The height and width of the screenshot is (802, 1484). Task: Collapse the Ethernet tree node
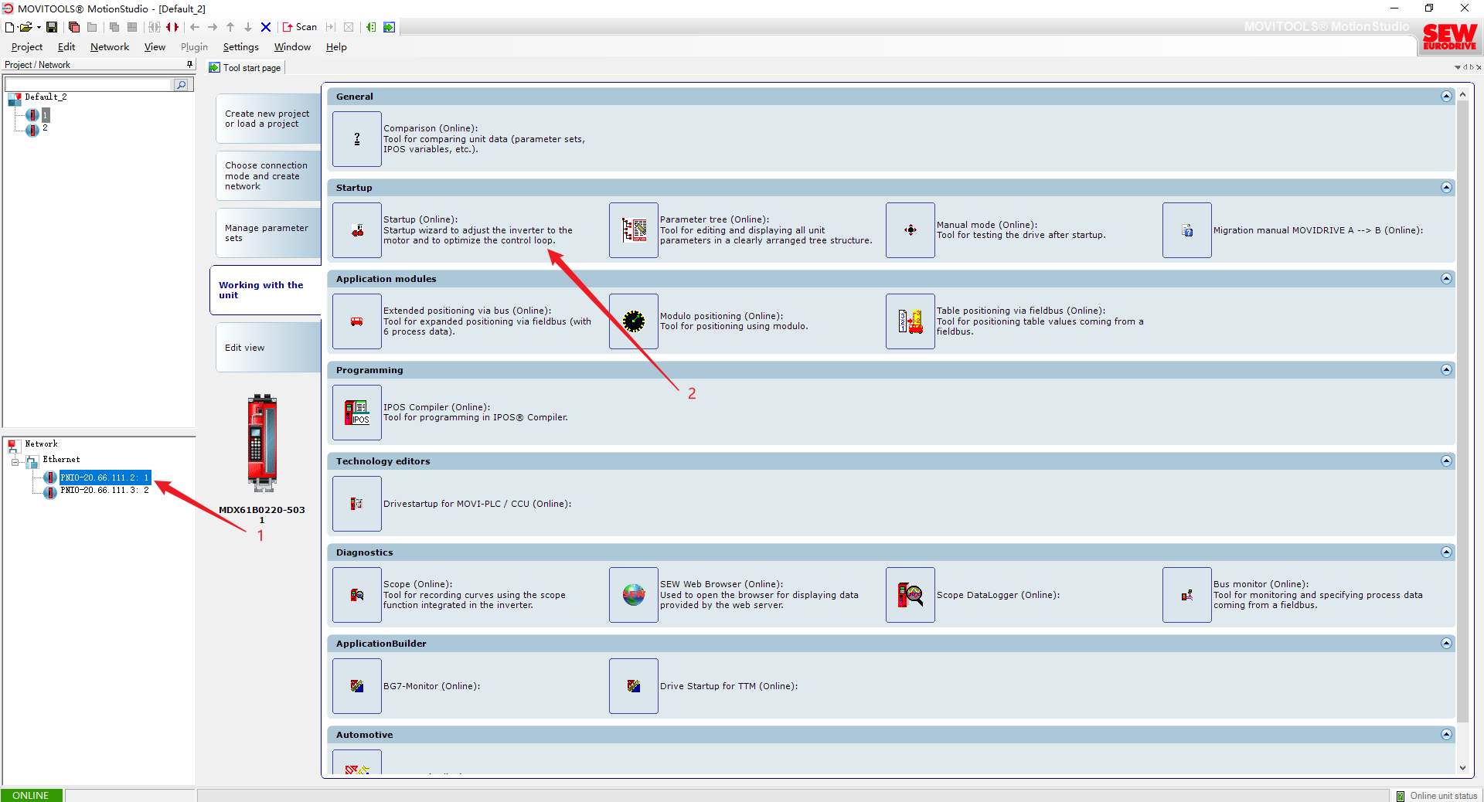[x=15, y=462]
